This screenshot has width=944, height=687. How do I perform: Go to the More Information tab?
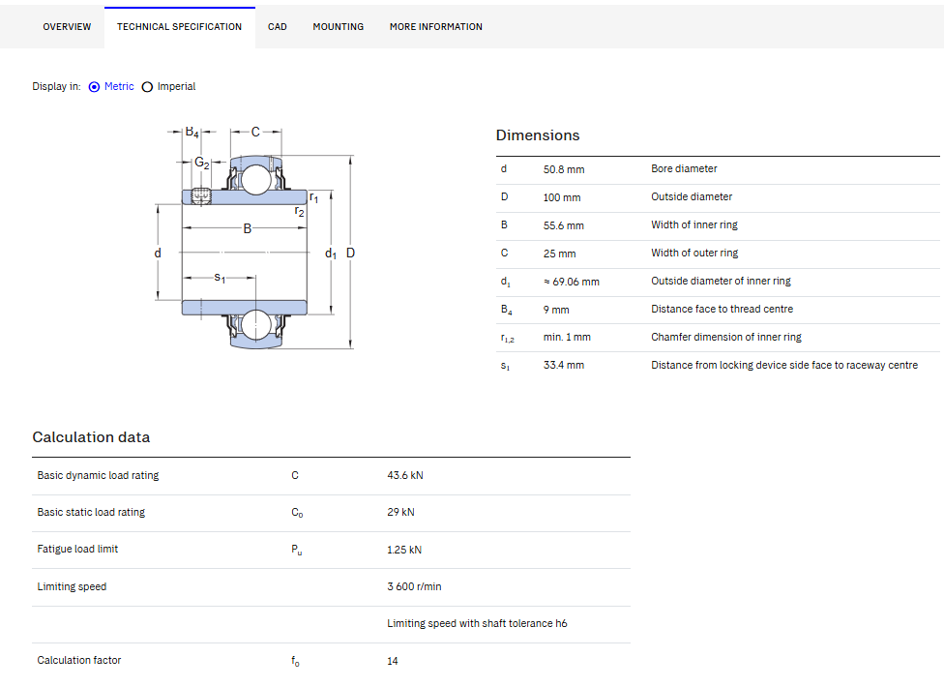click(436, 27)
